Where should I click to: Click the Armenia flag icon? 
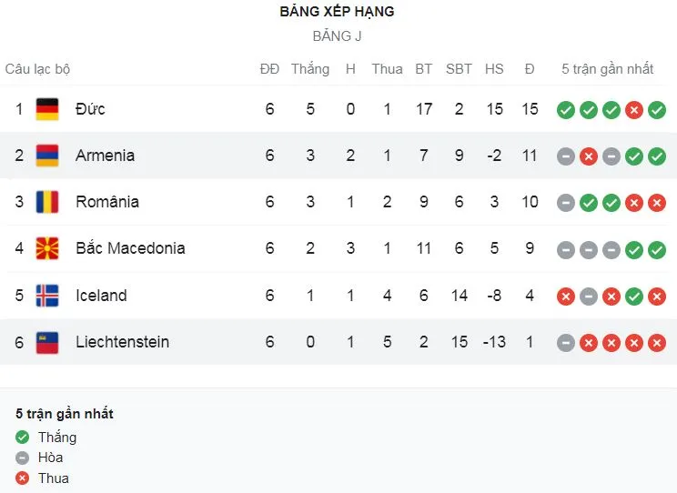tap(47, 156)
